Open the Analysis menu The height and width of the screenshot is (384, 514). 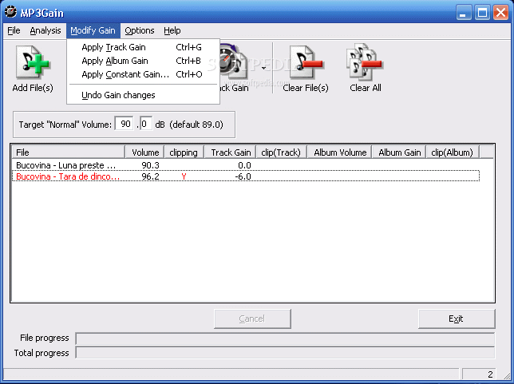click(45, 30)
